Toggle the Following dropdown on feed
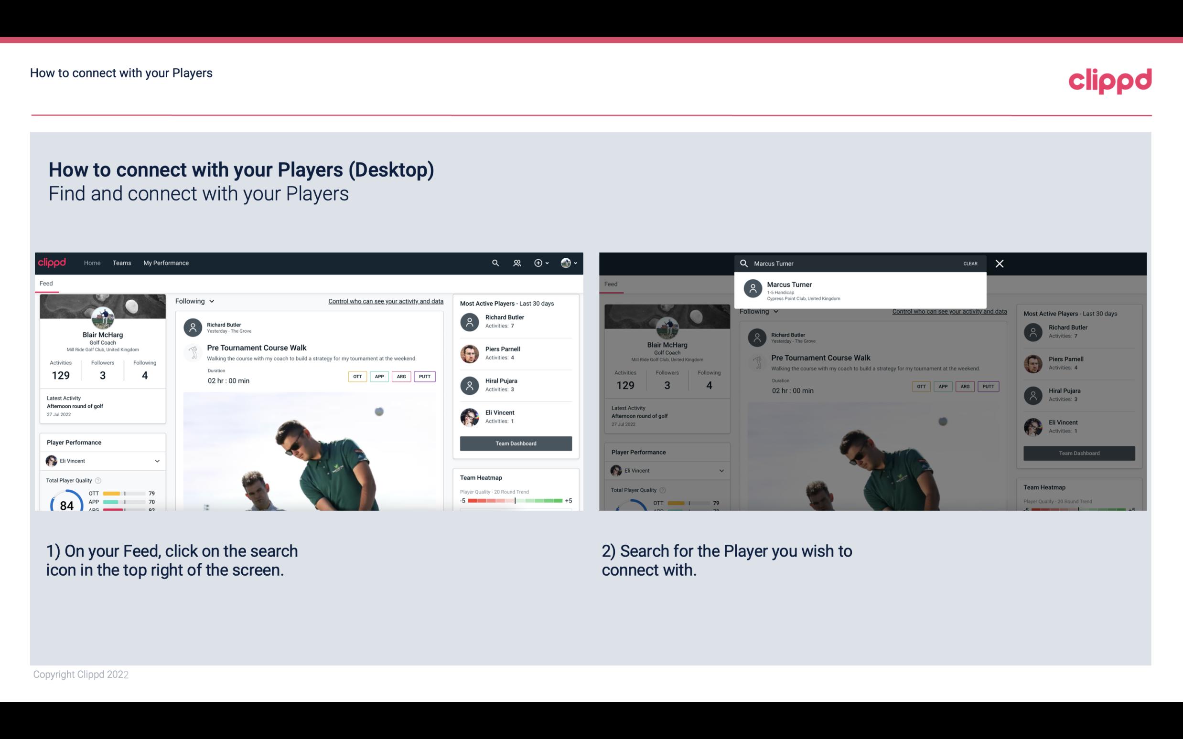 pos(194,301)
